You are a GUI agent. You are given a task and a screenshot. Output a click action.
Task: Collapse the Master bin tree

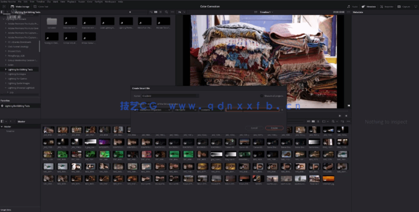click(2, 127)
